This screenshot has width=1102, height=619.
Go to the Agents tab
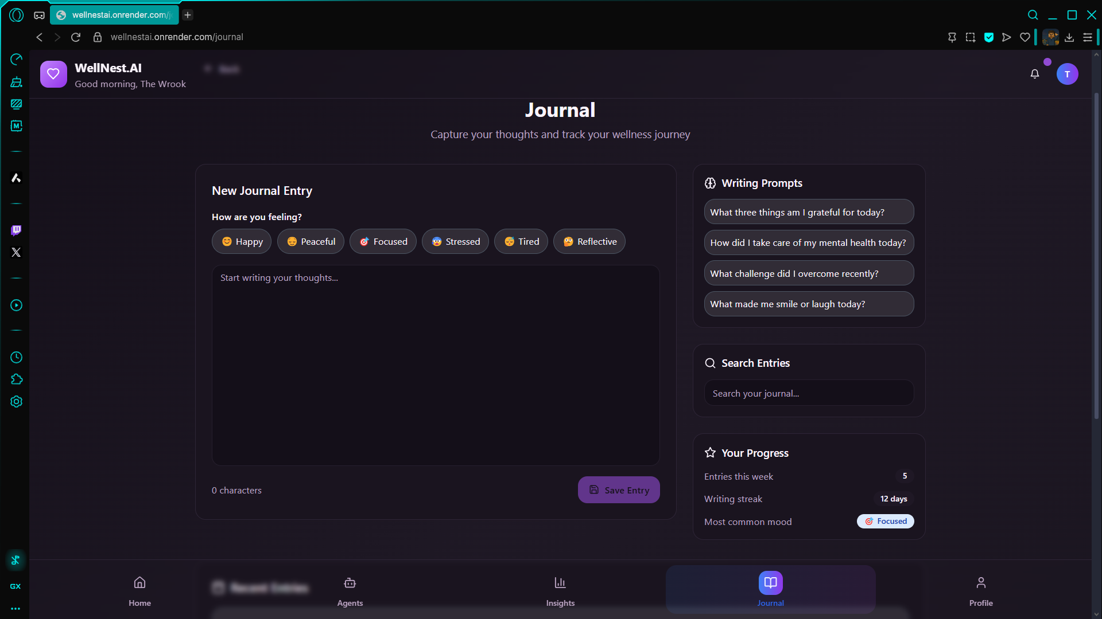350,591
